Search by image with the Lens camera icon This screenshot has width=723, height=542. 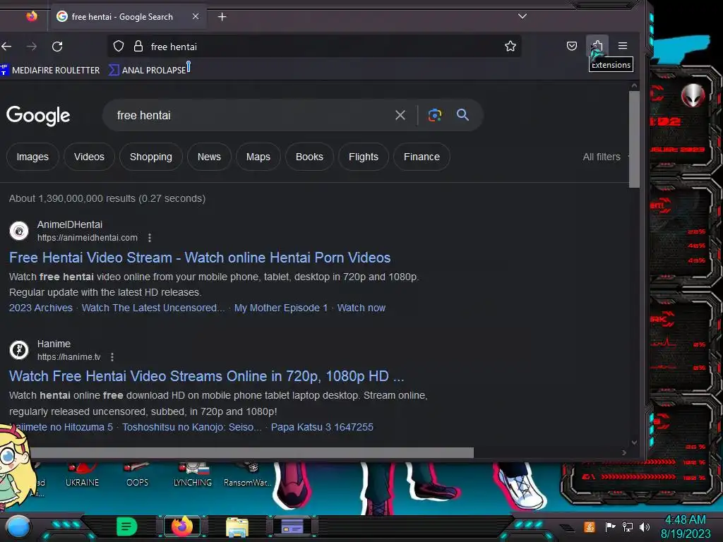tap(434, 115)
